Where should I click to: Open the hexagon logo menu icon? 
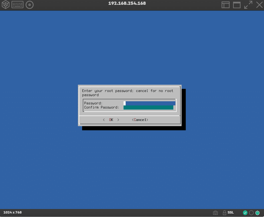[x=6, y=5]
